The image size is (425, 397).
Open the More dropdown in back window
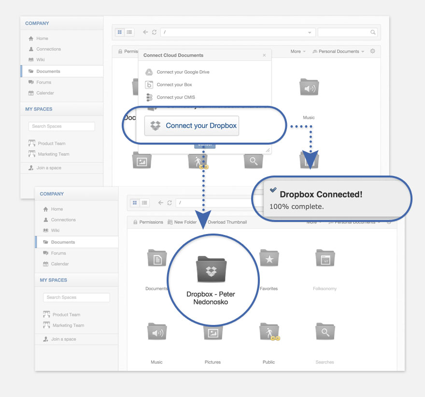pyautogui.click(x=298, y=51)
